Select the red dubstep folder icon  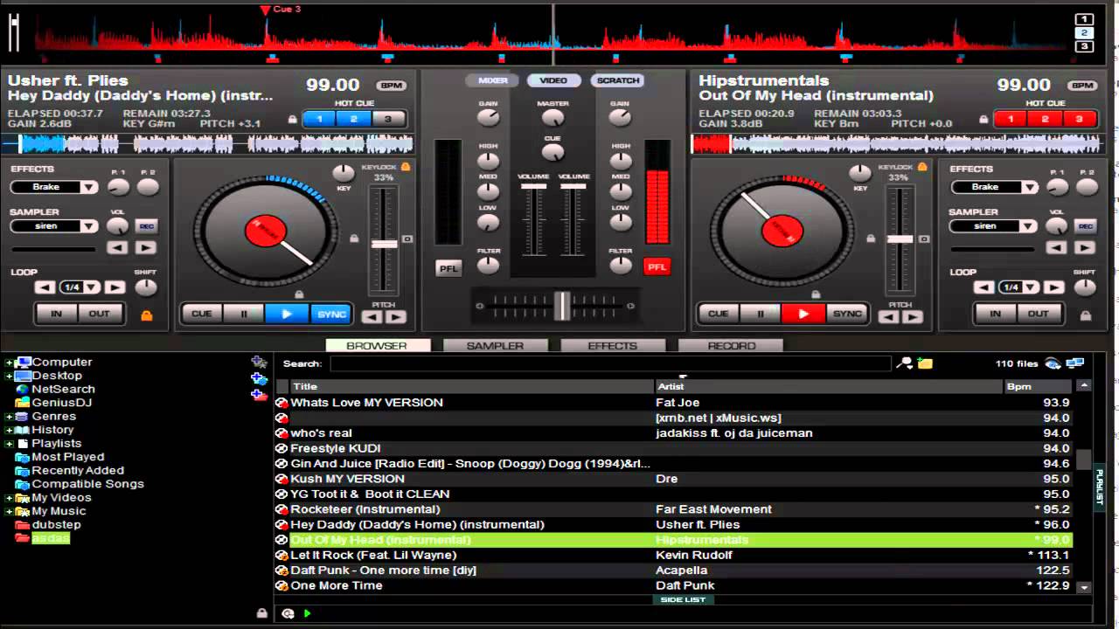click(23, 524)
